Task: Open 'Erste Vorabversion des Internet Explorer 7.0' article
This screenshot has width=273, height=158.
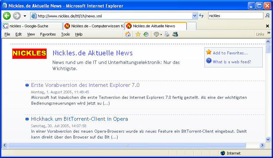Action: tap(85, 85)
